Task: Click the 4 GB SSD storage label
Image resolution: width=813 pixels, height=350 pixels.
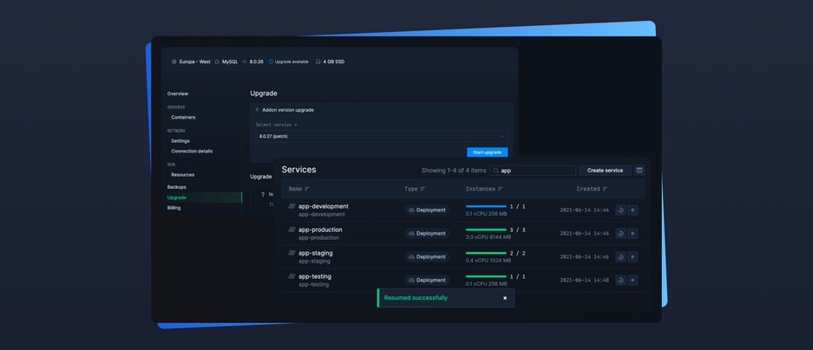Action: (333, 62)
